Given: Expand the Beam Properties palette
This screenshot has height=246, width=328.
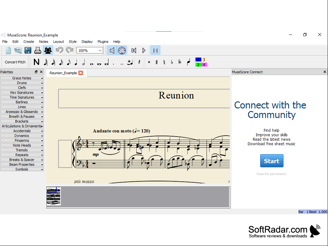Looking at the screenshot, I should pos(22,165).
